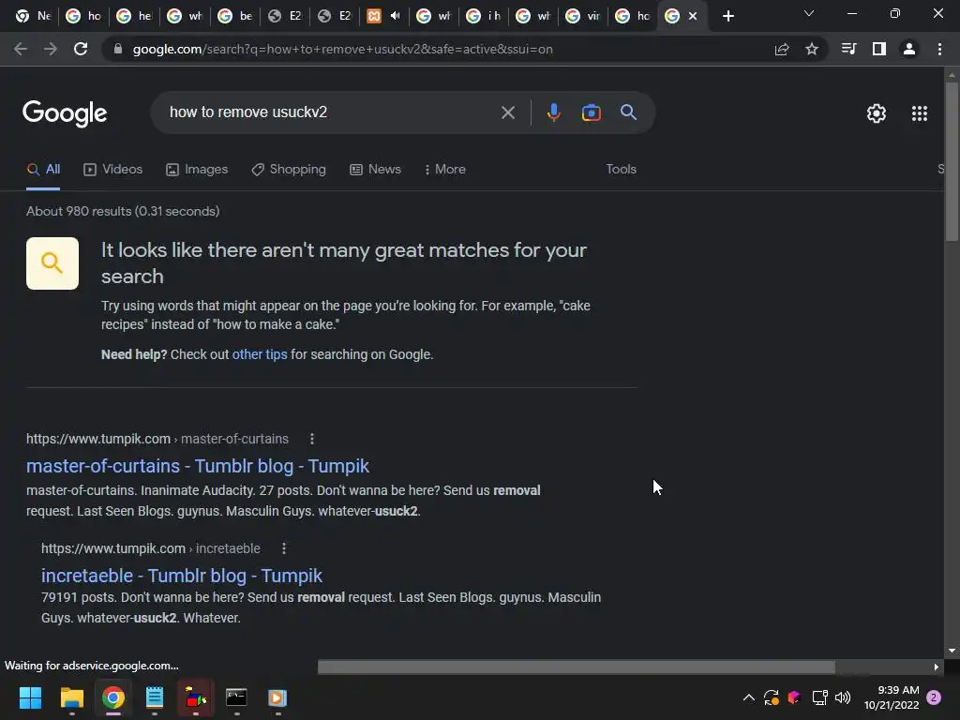Bookmark this page with the star icon

tap(812, 49)
